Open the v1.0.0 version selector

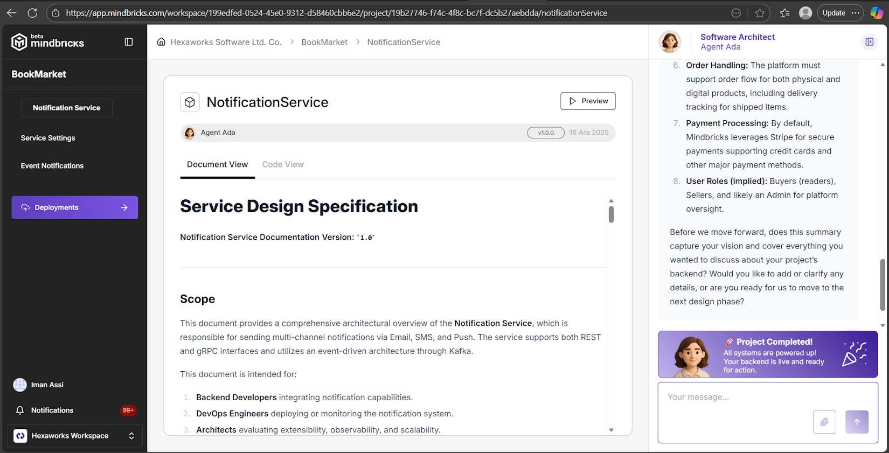point(545,133)
